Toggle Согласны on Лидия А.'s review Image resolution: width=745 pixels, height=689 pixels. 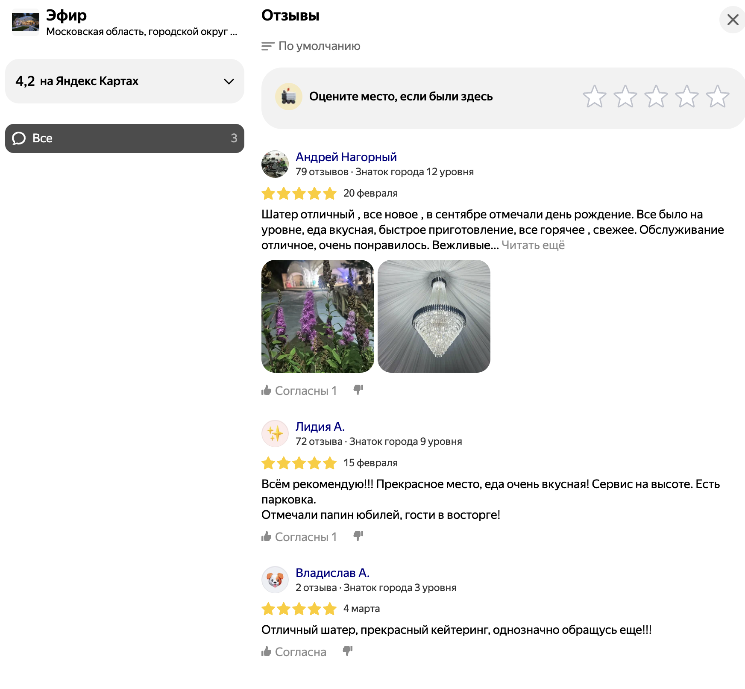[x=299, y=537]
